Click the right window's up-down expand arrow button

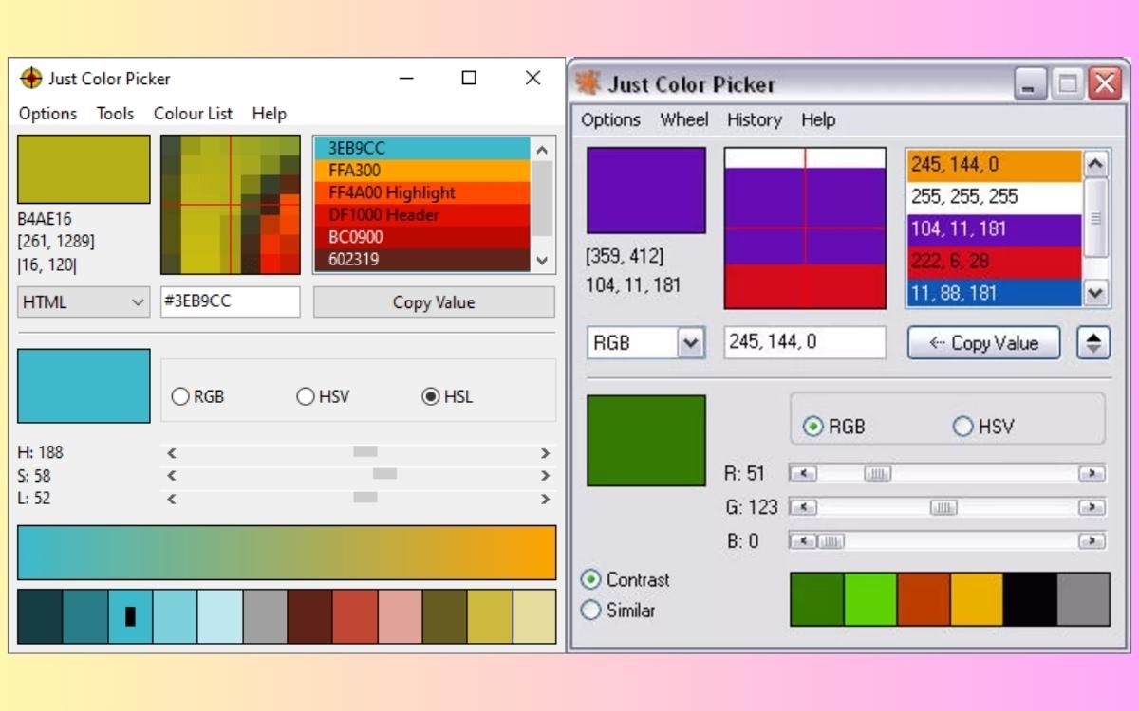click(1093, 343)
